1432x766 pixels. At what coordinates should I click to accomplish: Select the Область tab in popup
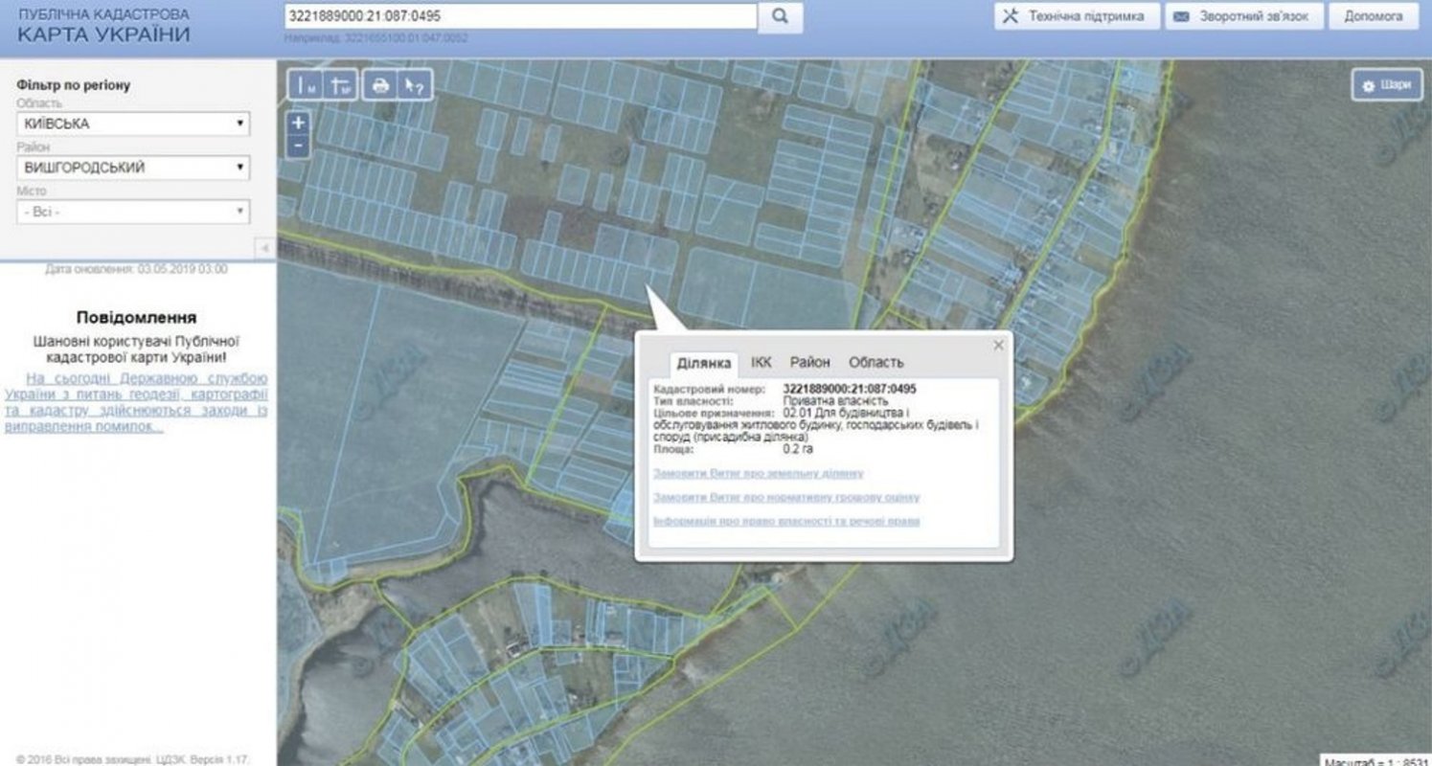[x=875, y=362]
